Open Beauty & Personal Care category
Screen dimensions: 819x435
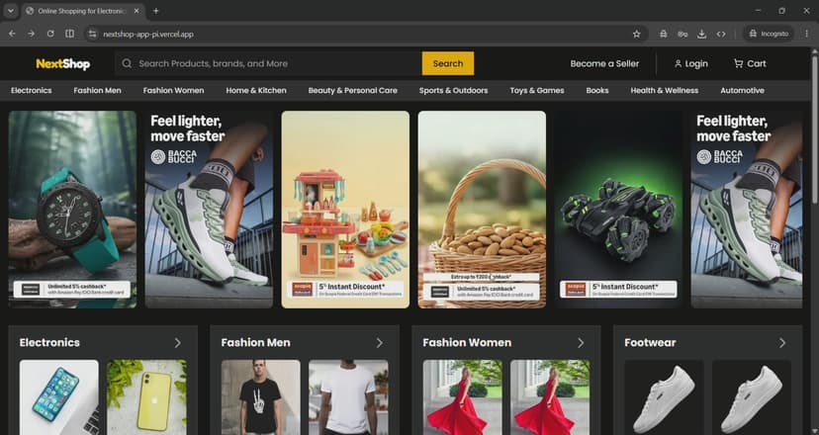tap(352, 90)
